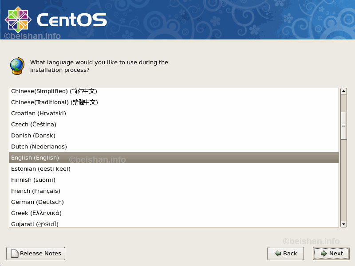Select Chinese(Traditional) language option
The image size is (355, 266).
[54, 102]
